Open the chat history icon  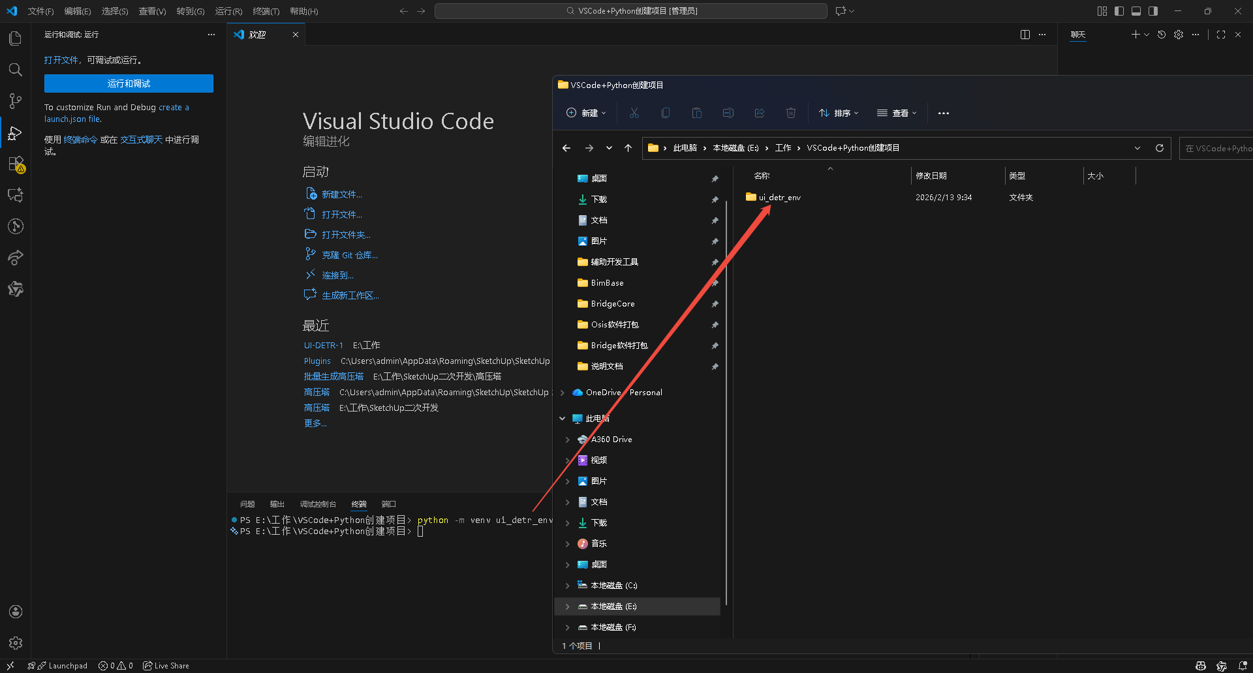click(1162, 35)
